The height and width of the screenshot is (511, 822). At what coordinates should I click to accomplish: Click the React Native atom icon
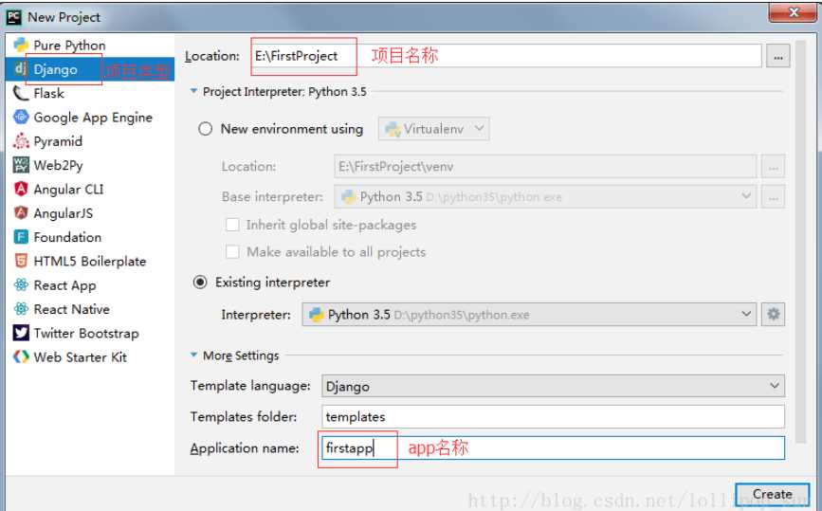(21, 309)
